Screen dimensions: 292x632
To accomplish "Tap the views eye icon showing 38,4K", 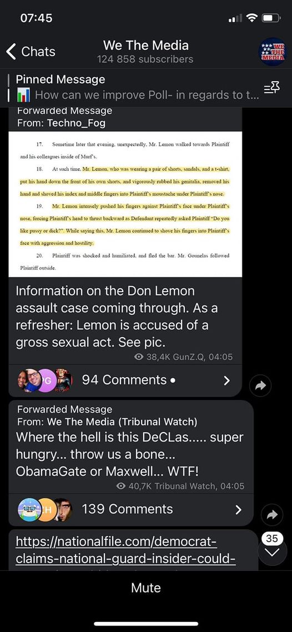I will (x=139, y=357).
